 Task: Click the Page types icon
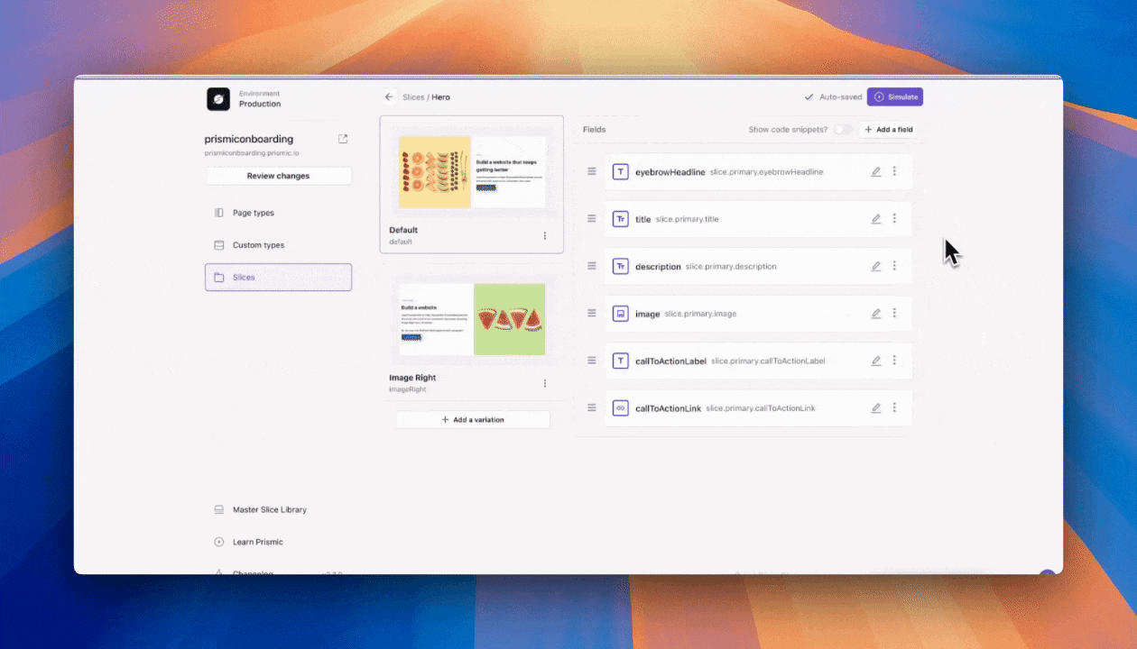[219, 212]
